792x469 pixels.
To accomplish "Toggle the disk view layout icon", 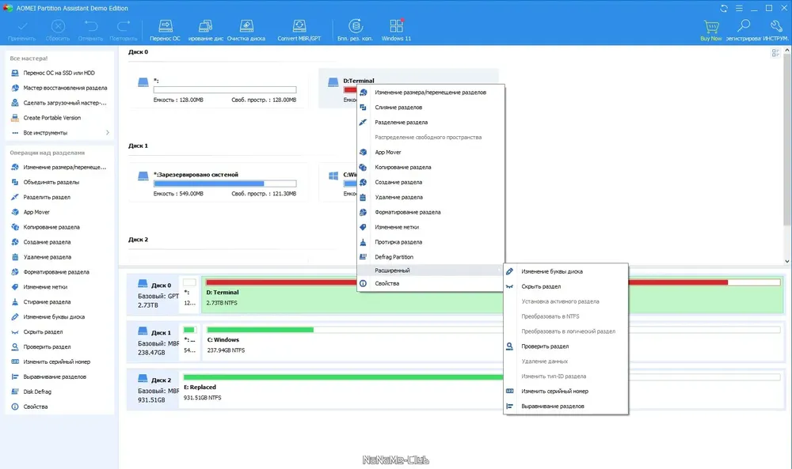I will (x=776, y=53).
